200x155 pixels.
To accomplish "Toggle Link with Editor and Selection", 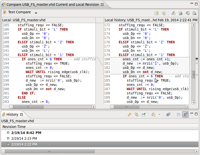I will pos(136,114).
